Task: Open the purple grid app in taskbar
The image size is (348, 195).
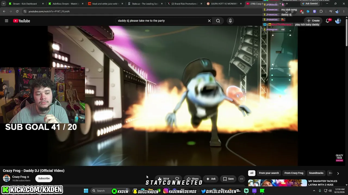Action: click(x=254, y=191)
